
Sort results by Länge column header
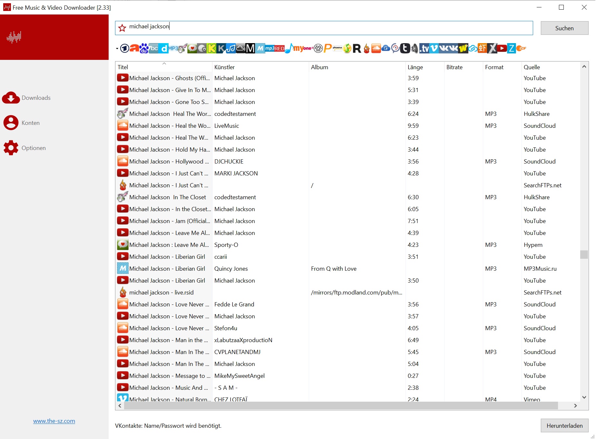(x=425, y=67)
